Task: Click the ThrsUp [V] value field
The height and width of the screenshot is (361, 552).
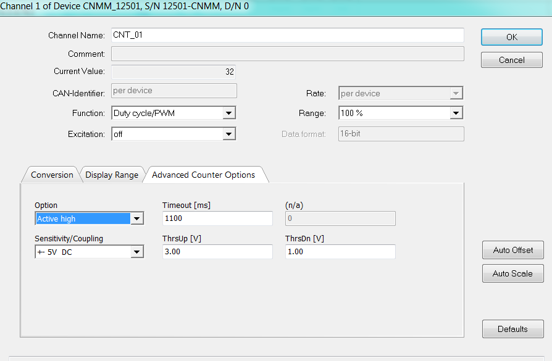Action: (217, 252)
